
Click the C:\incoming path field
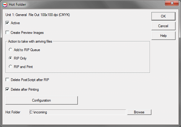(x=77, y=112)
